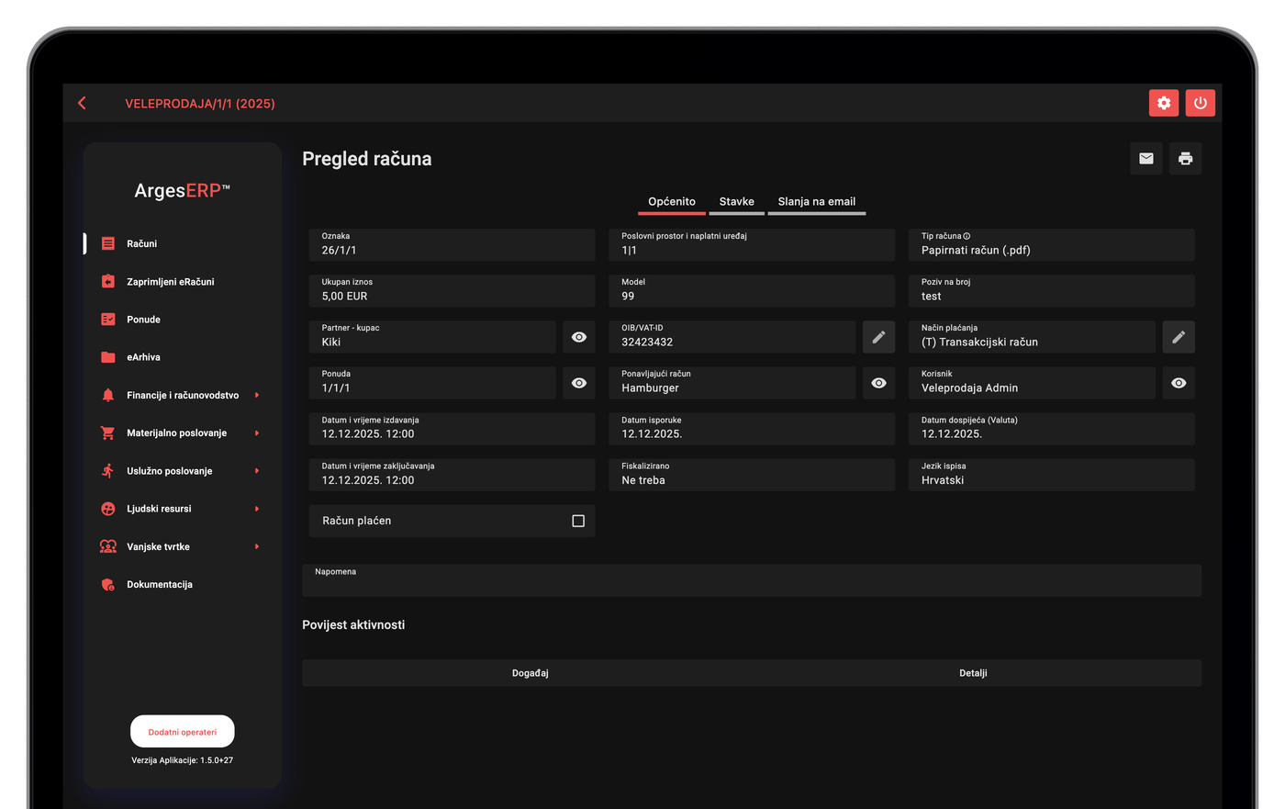Edit the OIB/VAT-ID with the pencil icon
The image size is (1285, 809).
878,337
